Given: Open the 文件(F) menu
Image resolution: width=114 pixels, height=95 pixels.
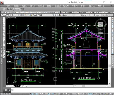Looking at the screenshot, I should click(x=8, y=6).
